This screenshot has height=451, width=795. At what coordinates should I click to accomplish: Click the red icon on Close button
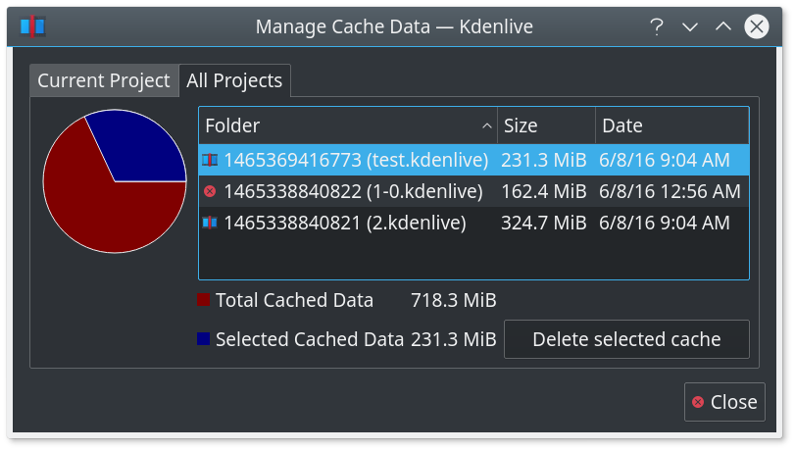pyautogui.click(x=698, y=402)
